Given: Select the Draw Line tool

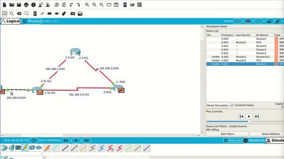Looking at the screenshot, I should point(42,14).
